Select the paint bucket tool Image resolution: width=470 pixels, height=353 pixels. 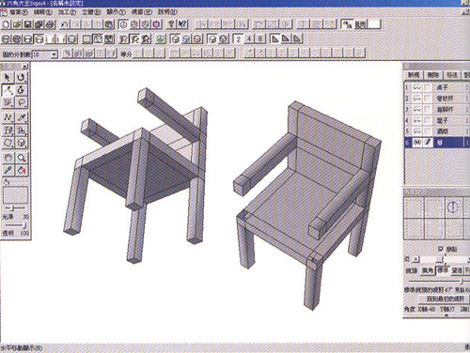(22, 170)
